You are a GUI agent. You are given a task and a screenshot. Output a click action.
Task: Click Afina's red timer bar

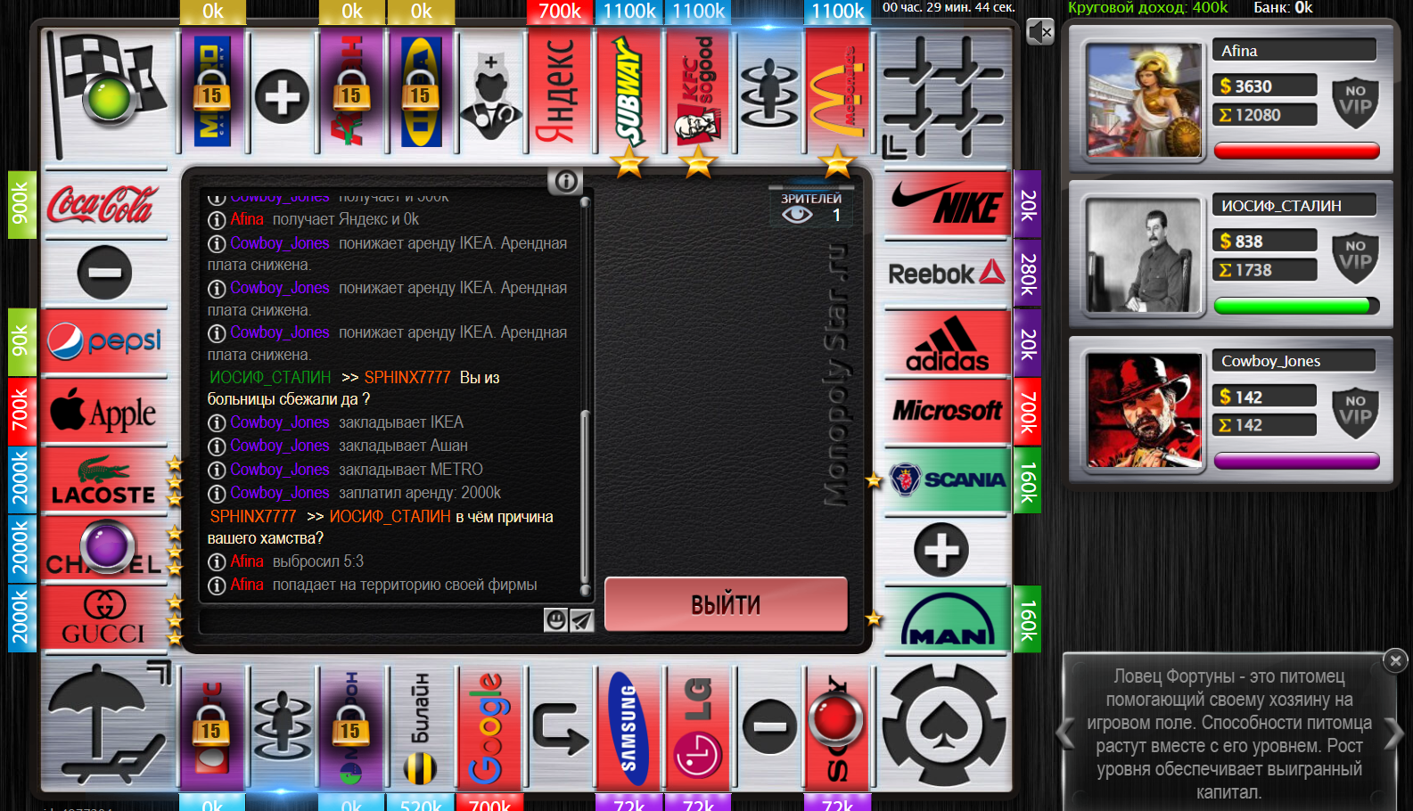coord(1297,151)
